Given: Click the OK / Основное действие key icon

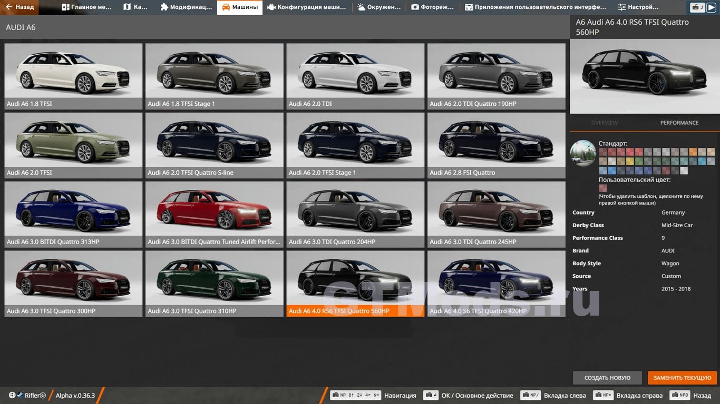Looking at the screenshot, I should point(431,395).
